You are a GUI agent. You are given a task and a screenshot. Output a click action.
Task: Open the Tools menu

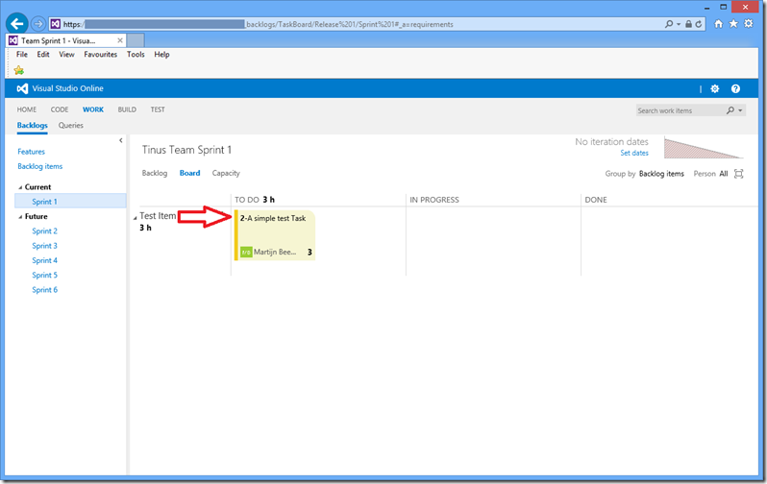pos(136,55)
